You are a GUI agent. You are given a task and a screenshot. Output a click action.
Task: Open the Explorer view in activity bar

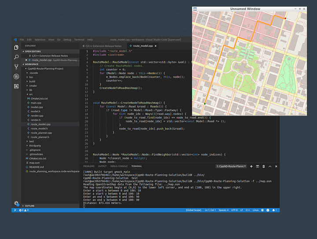(16, 48)
